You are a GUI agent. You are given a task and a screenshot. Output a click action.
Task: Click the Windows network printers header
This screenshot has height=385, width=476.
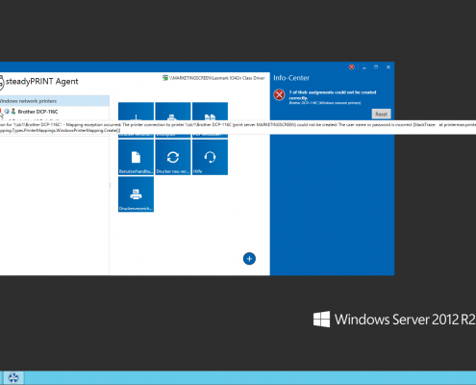55,101
